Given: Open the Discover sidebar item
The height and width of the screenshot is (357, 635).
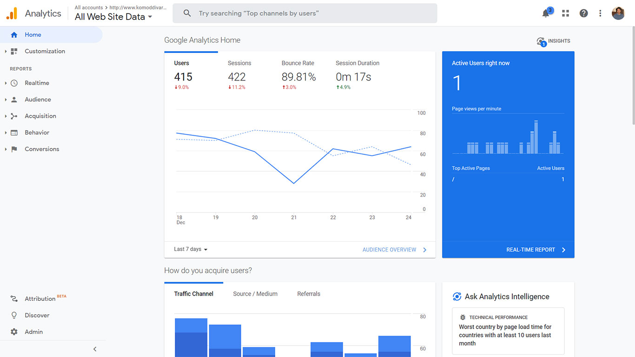Looking at the screenshot, I should (x=37, y=315).
